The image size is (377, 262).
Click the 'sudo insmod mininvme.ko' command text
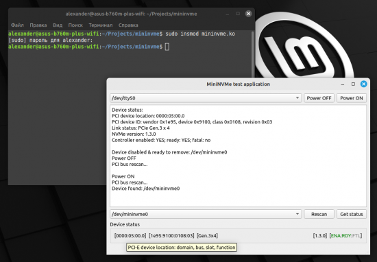tap(200, 34)
